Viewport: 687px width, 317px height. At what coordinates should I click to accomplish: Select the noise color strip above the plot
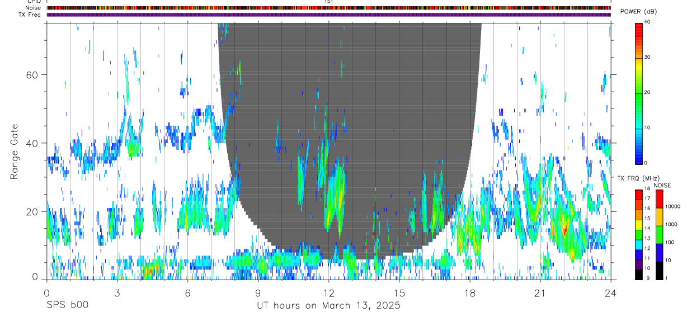(328, 8)
